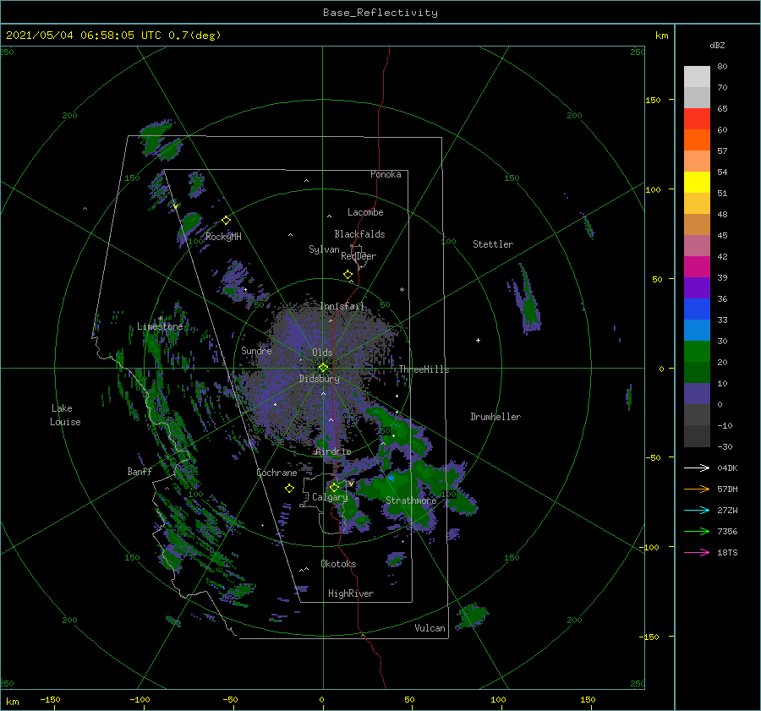Click the radar site diamond above Didsbury
This screenshot has height=711, width=761.
[323, 368]
